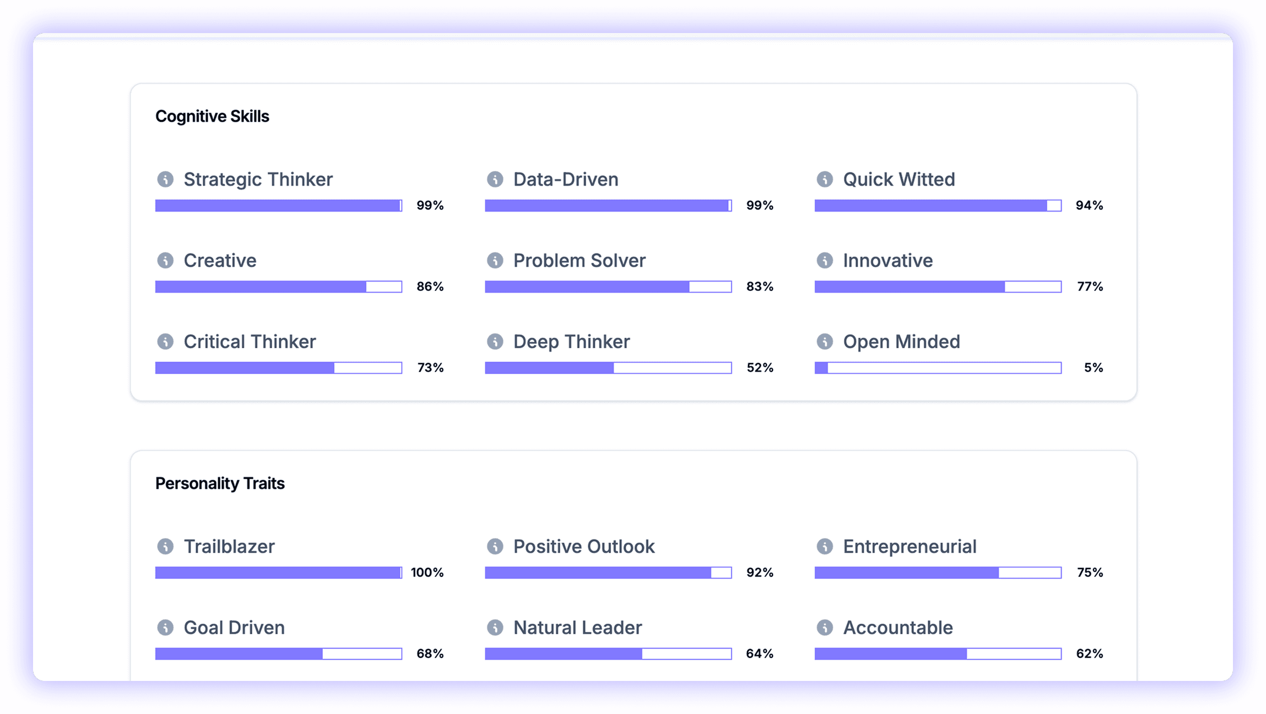
Task: Show info for Natural Leader
Action: pos(495,628)
